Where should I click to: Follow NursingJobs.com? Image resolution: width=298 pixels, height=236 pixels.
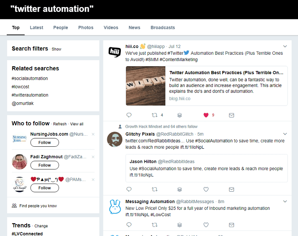[45, 142]
